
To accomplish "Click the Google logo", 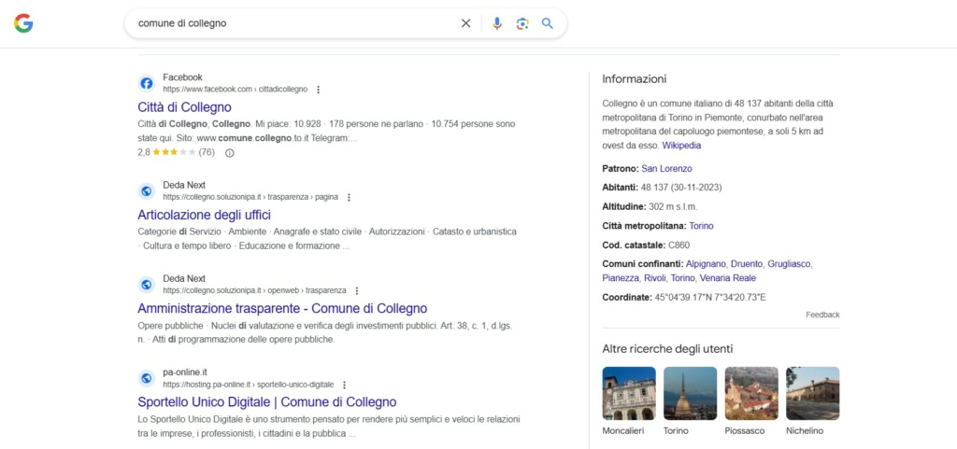I will pos(23,23).
